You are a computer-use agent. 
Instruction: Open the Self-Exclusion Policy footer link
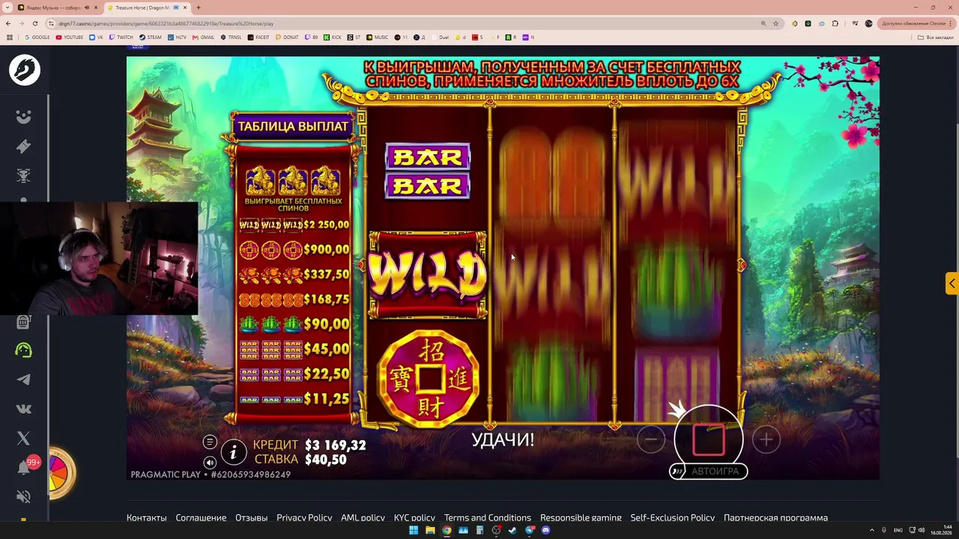click(673, 517)
